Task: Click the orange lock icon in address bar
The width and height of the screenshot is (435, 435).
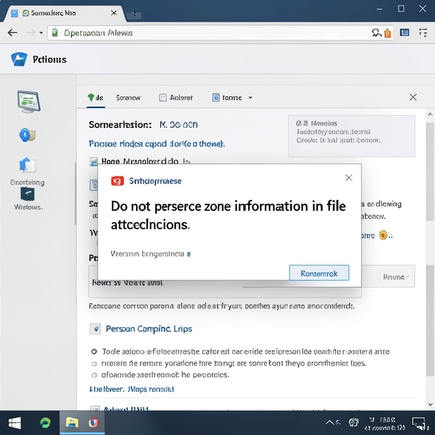Action: pos(387,33)
